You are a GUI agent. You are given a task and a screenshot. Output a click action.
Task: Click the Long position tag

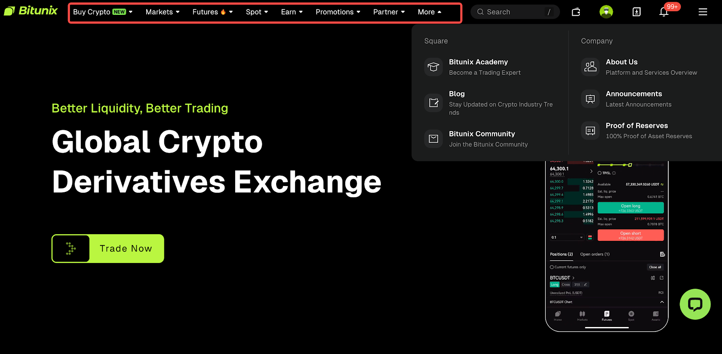tap(555, 285)
